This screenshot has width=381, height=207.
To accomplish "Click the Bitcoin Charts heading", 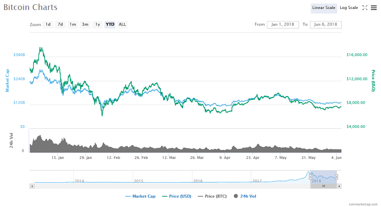I will (x=30, y=7).
